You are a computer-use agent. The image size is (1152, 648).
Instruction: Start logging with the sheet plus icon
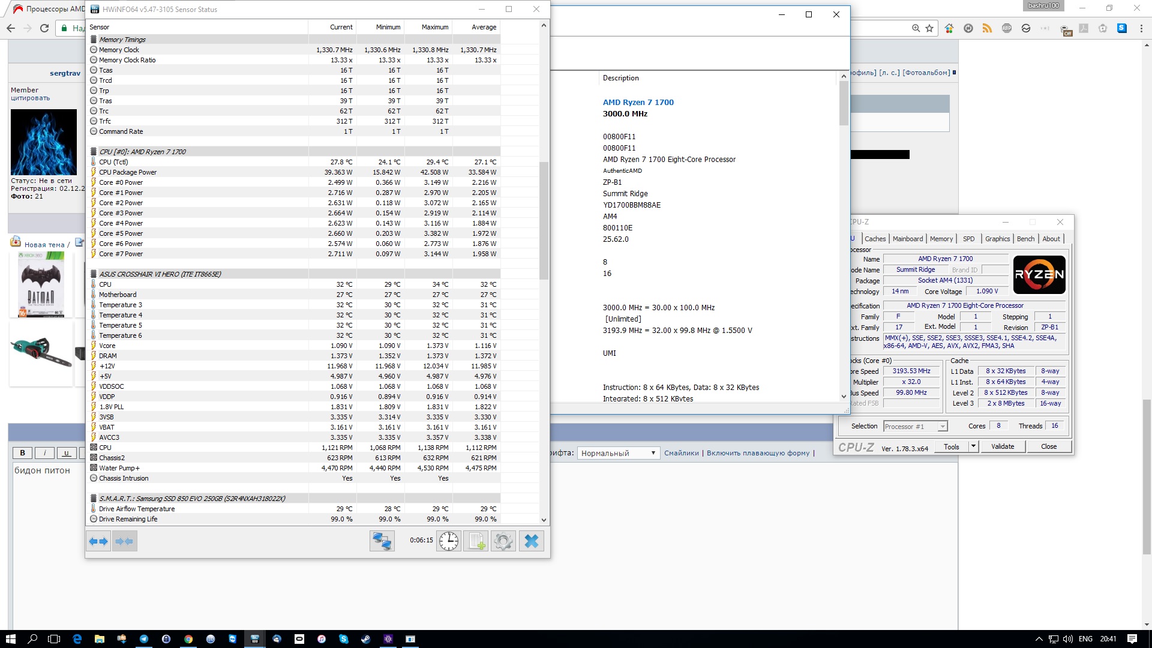coord(476,541)
